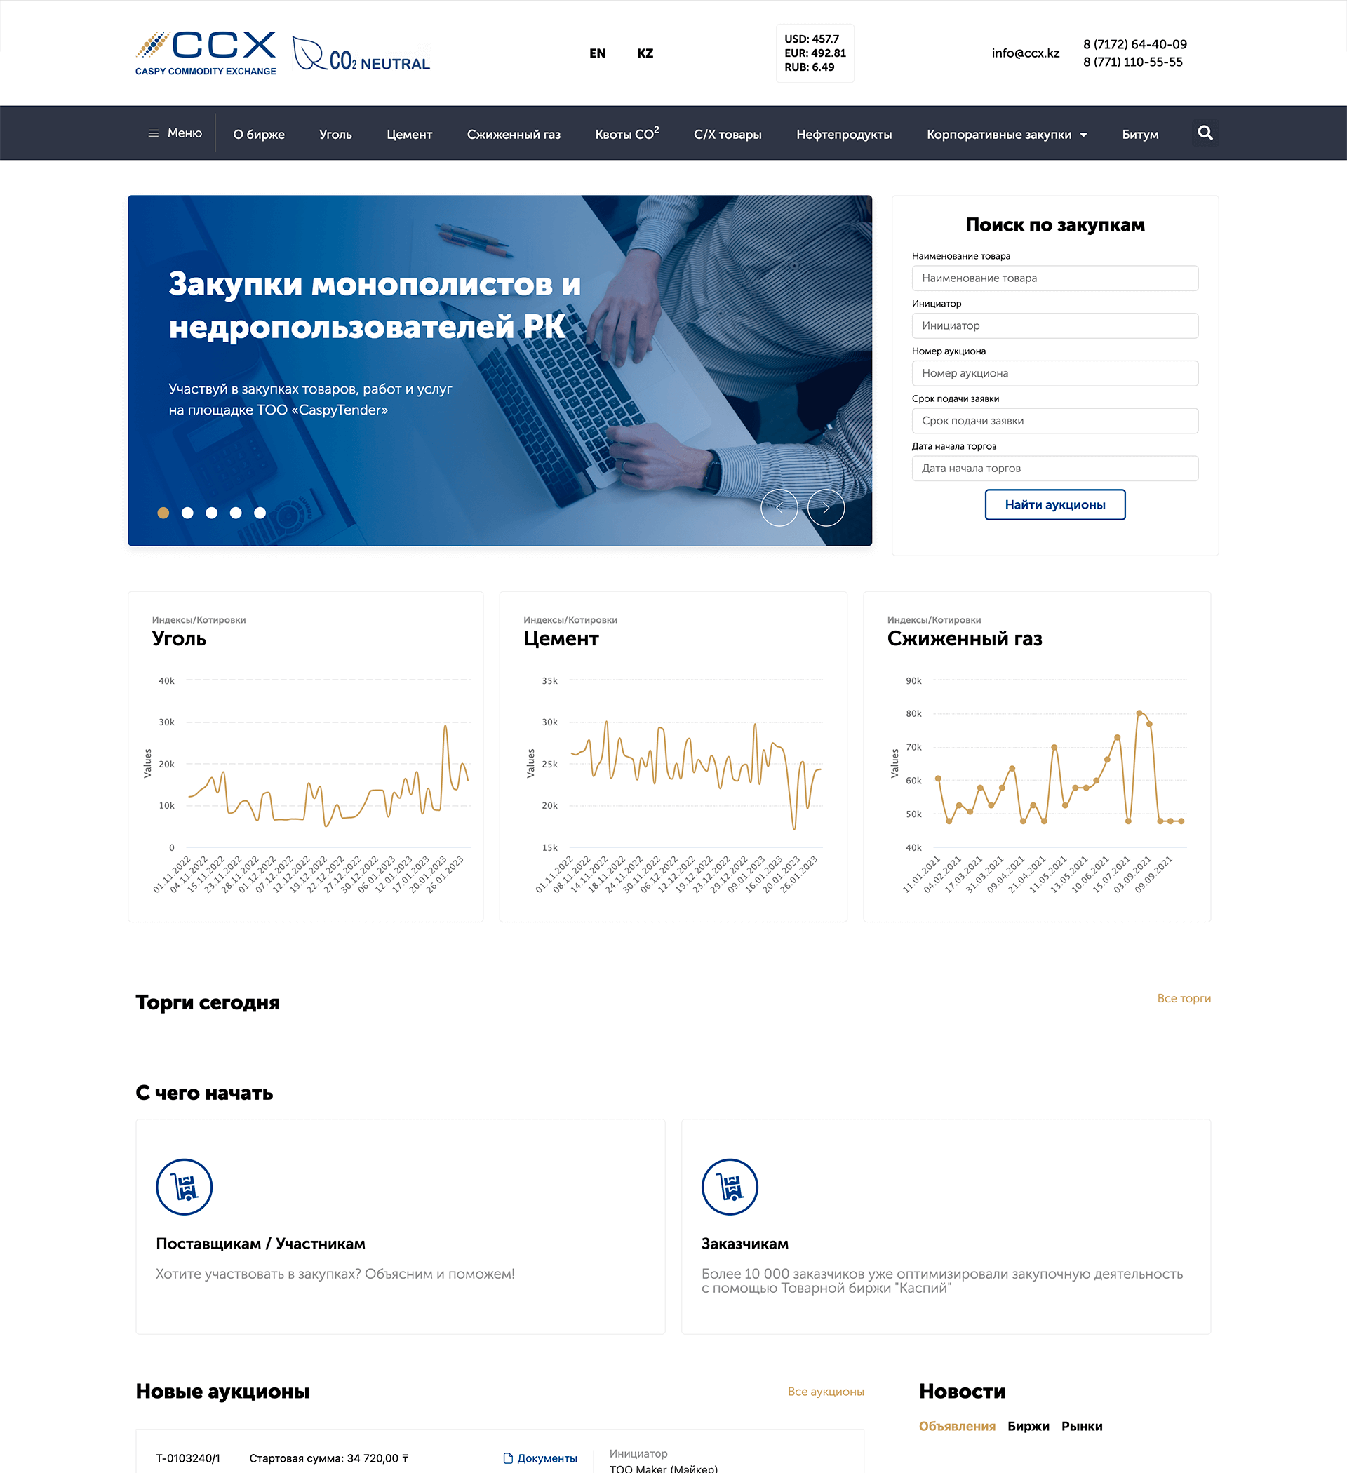This screenshot has height=1473, width=1347.
Task: Switch to the Биржи news tab
Action: (1028, 1426)
